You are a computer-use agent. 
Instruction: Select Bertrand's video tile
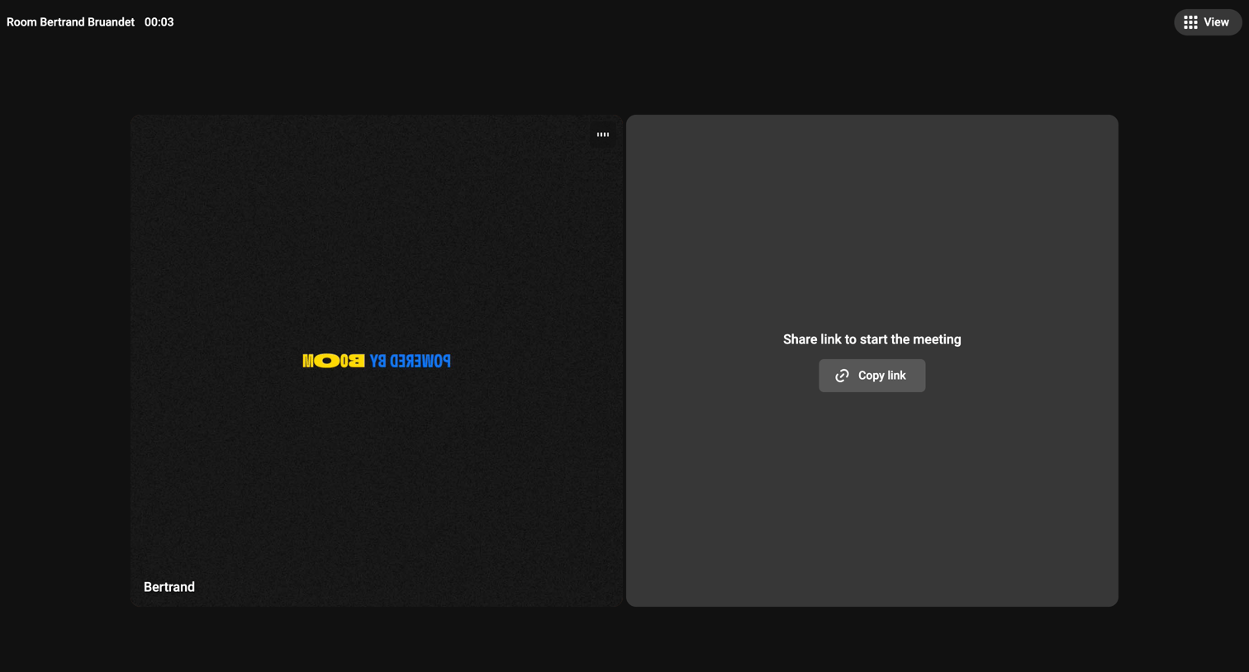pos(377,361)
